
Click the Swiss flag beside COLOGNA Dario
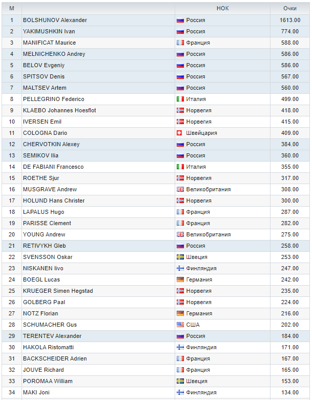(x=180, y=133)
